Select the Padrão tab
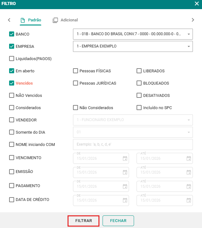 coord(31,20)
